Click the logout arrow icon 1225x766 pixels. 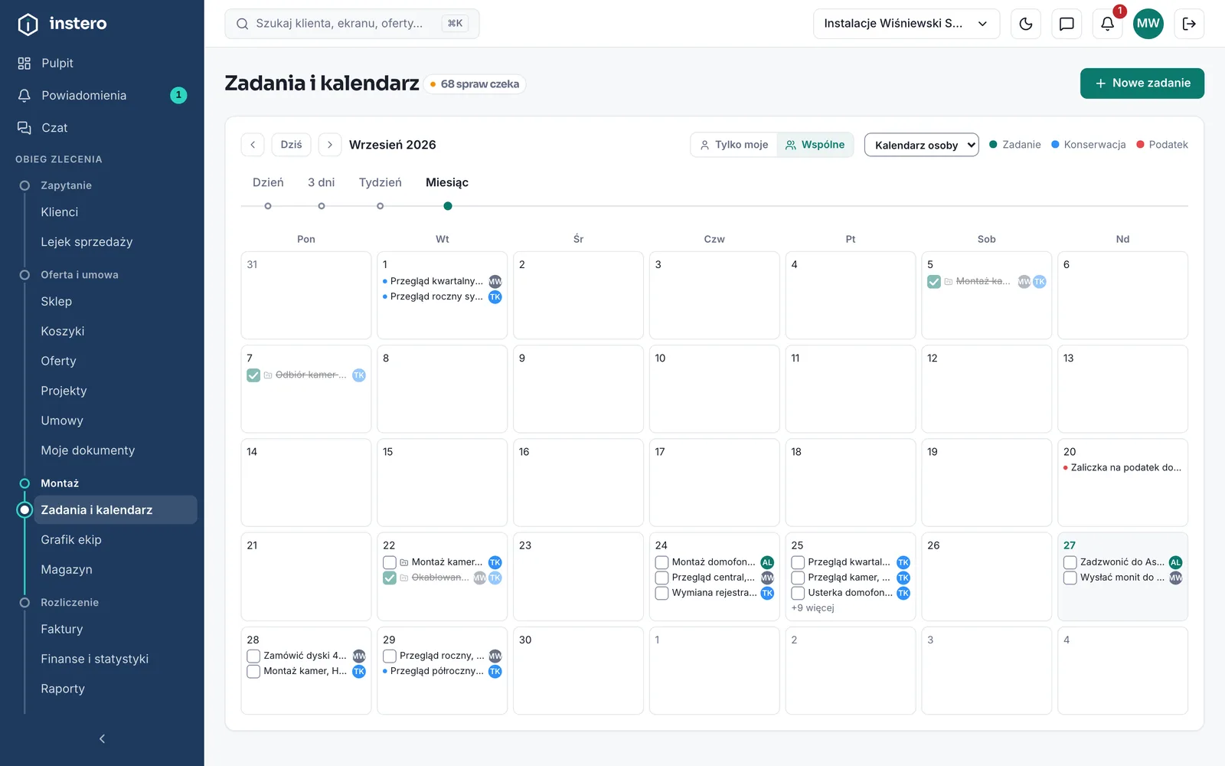1189,24
